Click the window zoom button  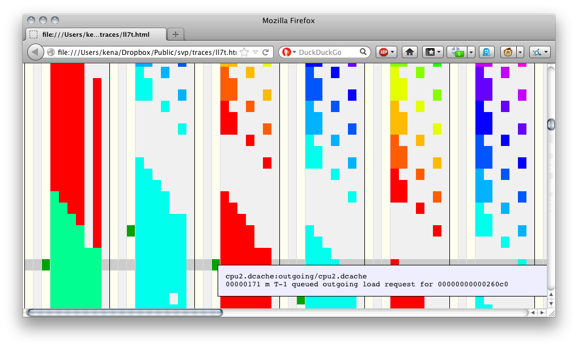(55, 20)
